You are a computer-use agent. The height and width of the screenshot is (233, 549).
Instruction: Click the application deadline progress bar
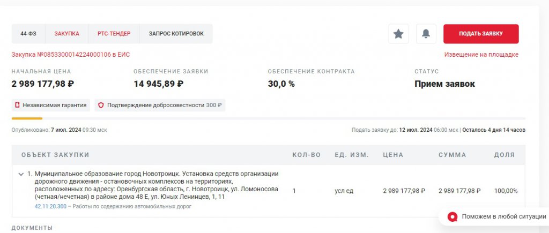269,118
